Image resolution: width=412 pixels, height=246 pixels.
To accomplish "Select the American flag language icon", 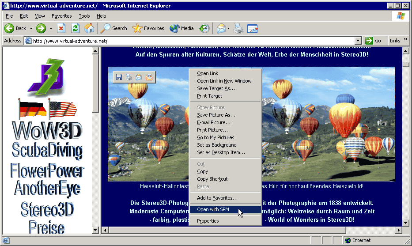I will [62, 109].
